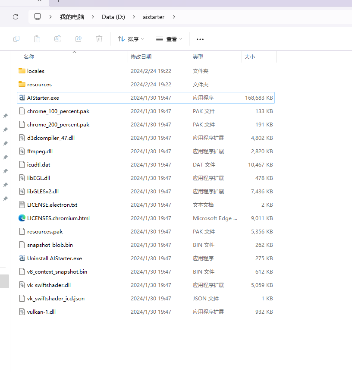Click the Edge icon of LICENSES.chromium.html
This screenshot has width=352, height=372.
tap(22, 218)
